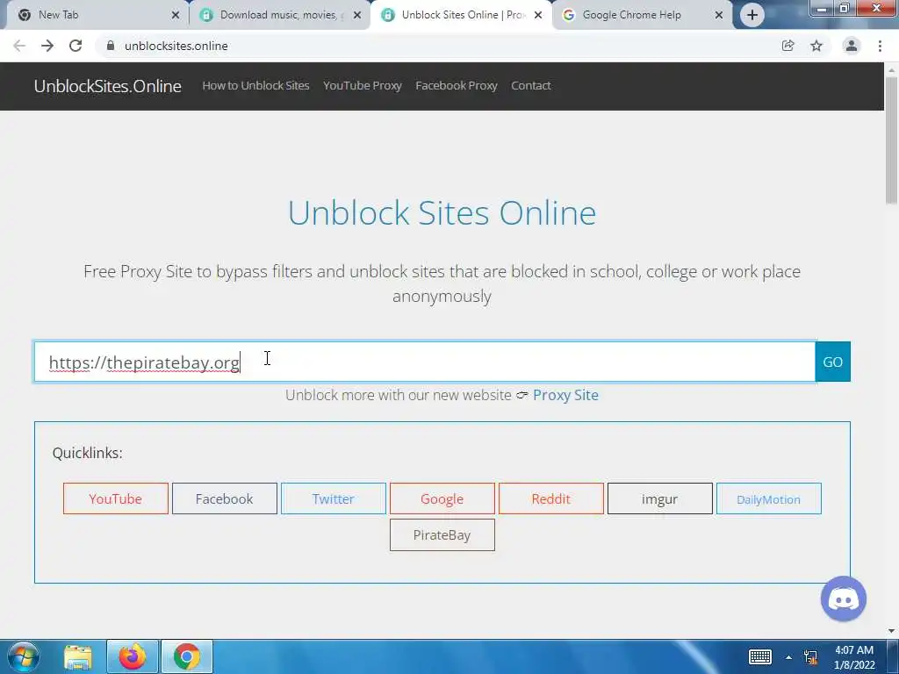Click the scrollbar down arrow

tap(892, 631)
